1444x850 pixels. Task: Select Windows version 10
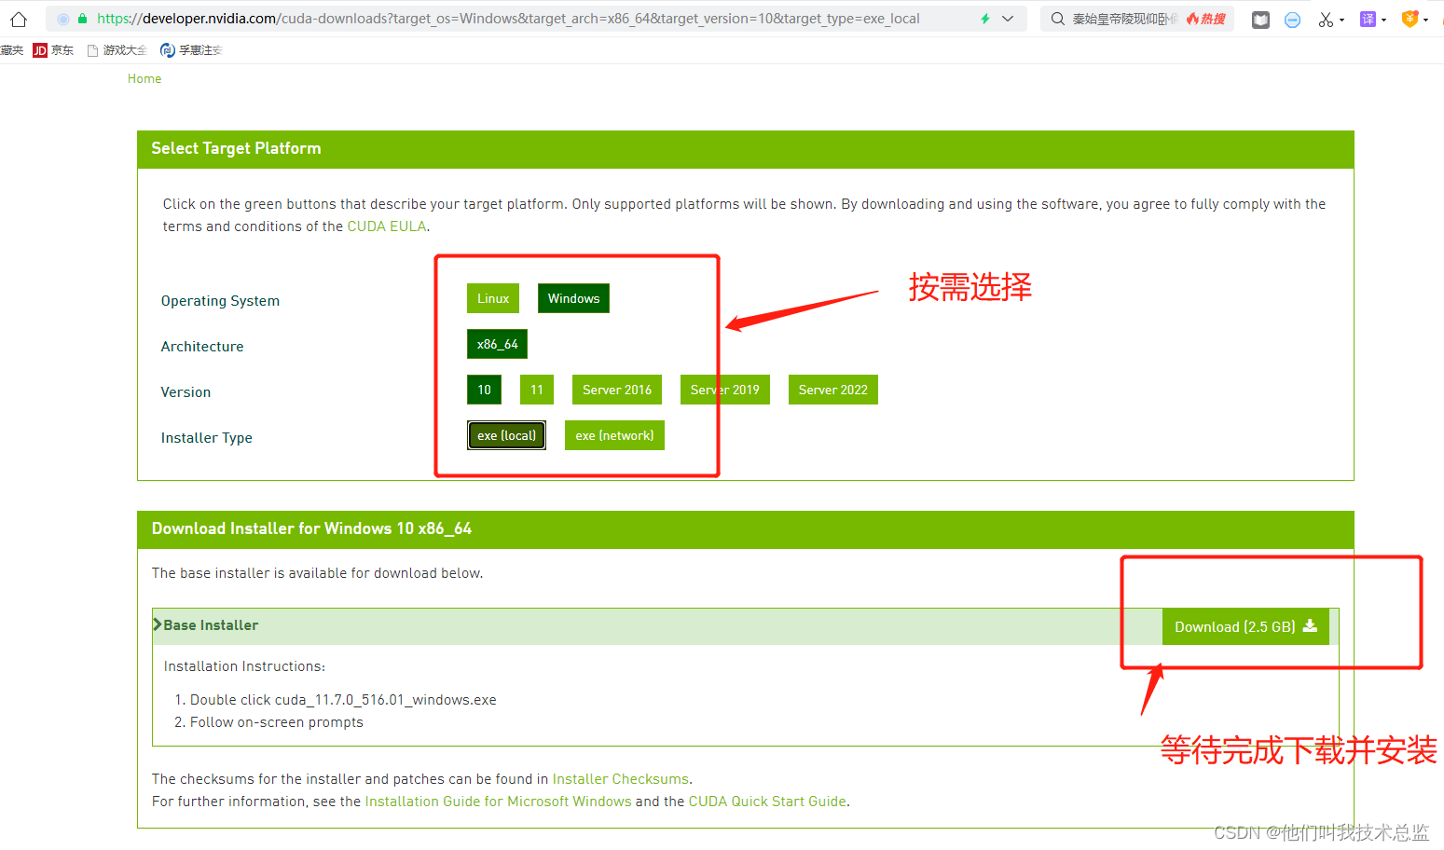pos(484,390)
